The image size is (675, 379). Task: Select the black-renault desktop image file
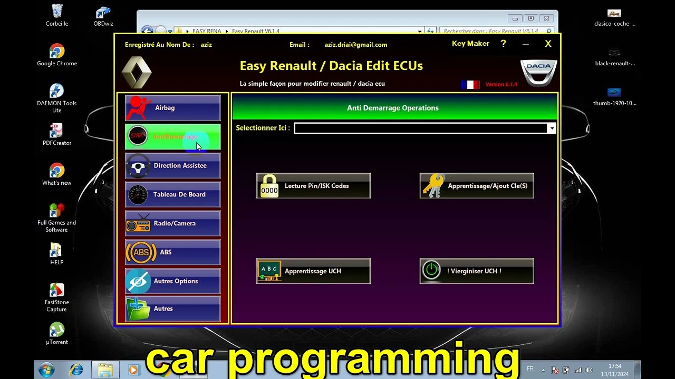point(614,56)
